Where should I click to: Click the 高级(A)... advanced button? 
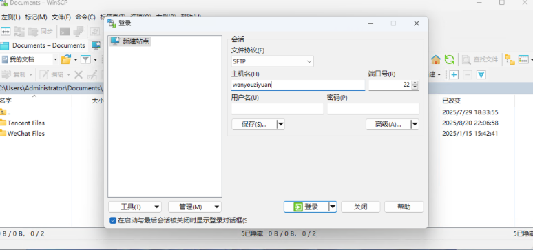(388, 124)
